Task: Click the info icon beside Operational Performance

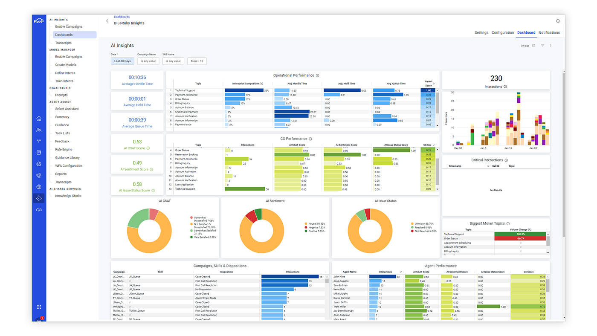Action: (318, 75)
